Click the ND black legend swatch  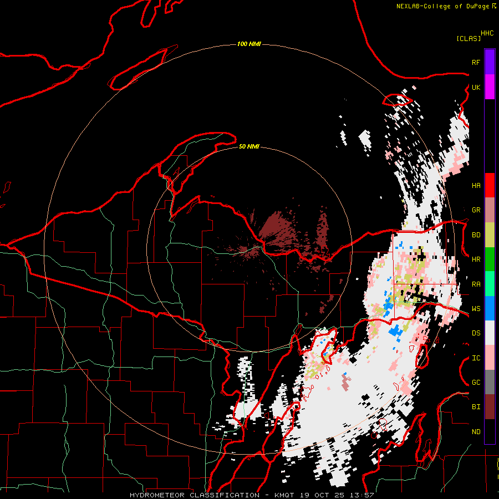pos(490,431)
